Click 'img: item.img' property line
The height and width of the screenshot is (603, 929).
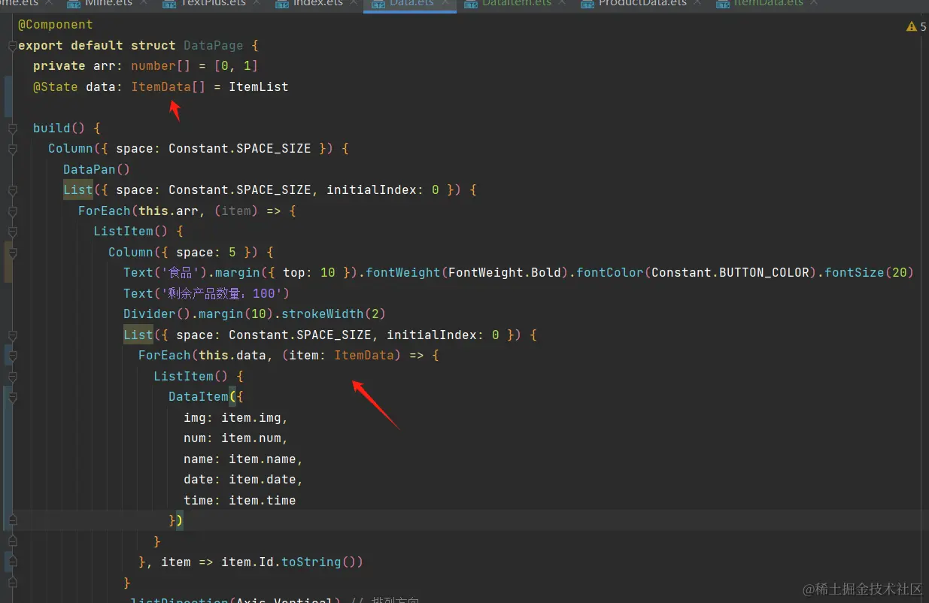[236, 417]
